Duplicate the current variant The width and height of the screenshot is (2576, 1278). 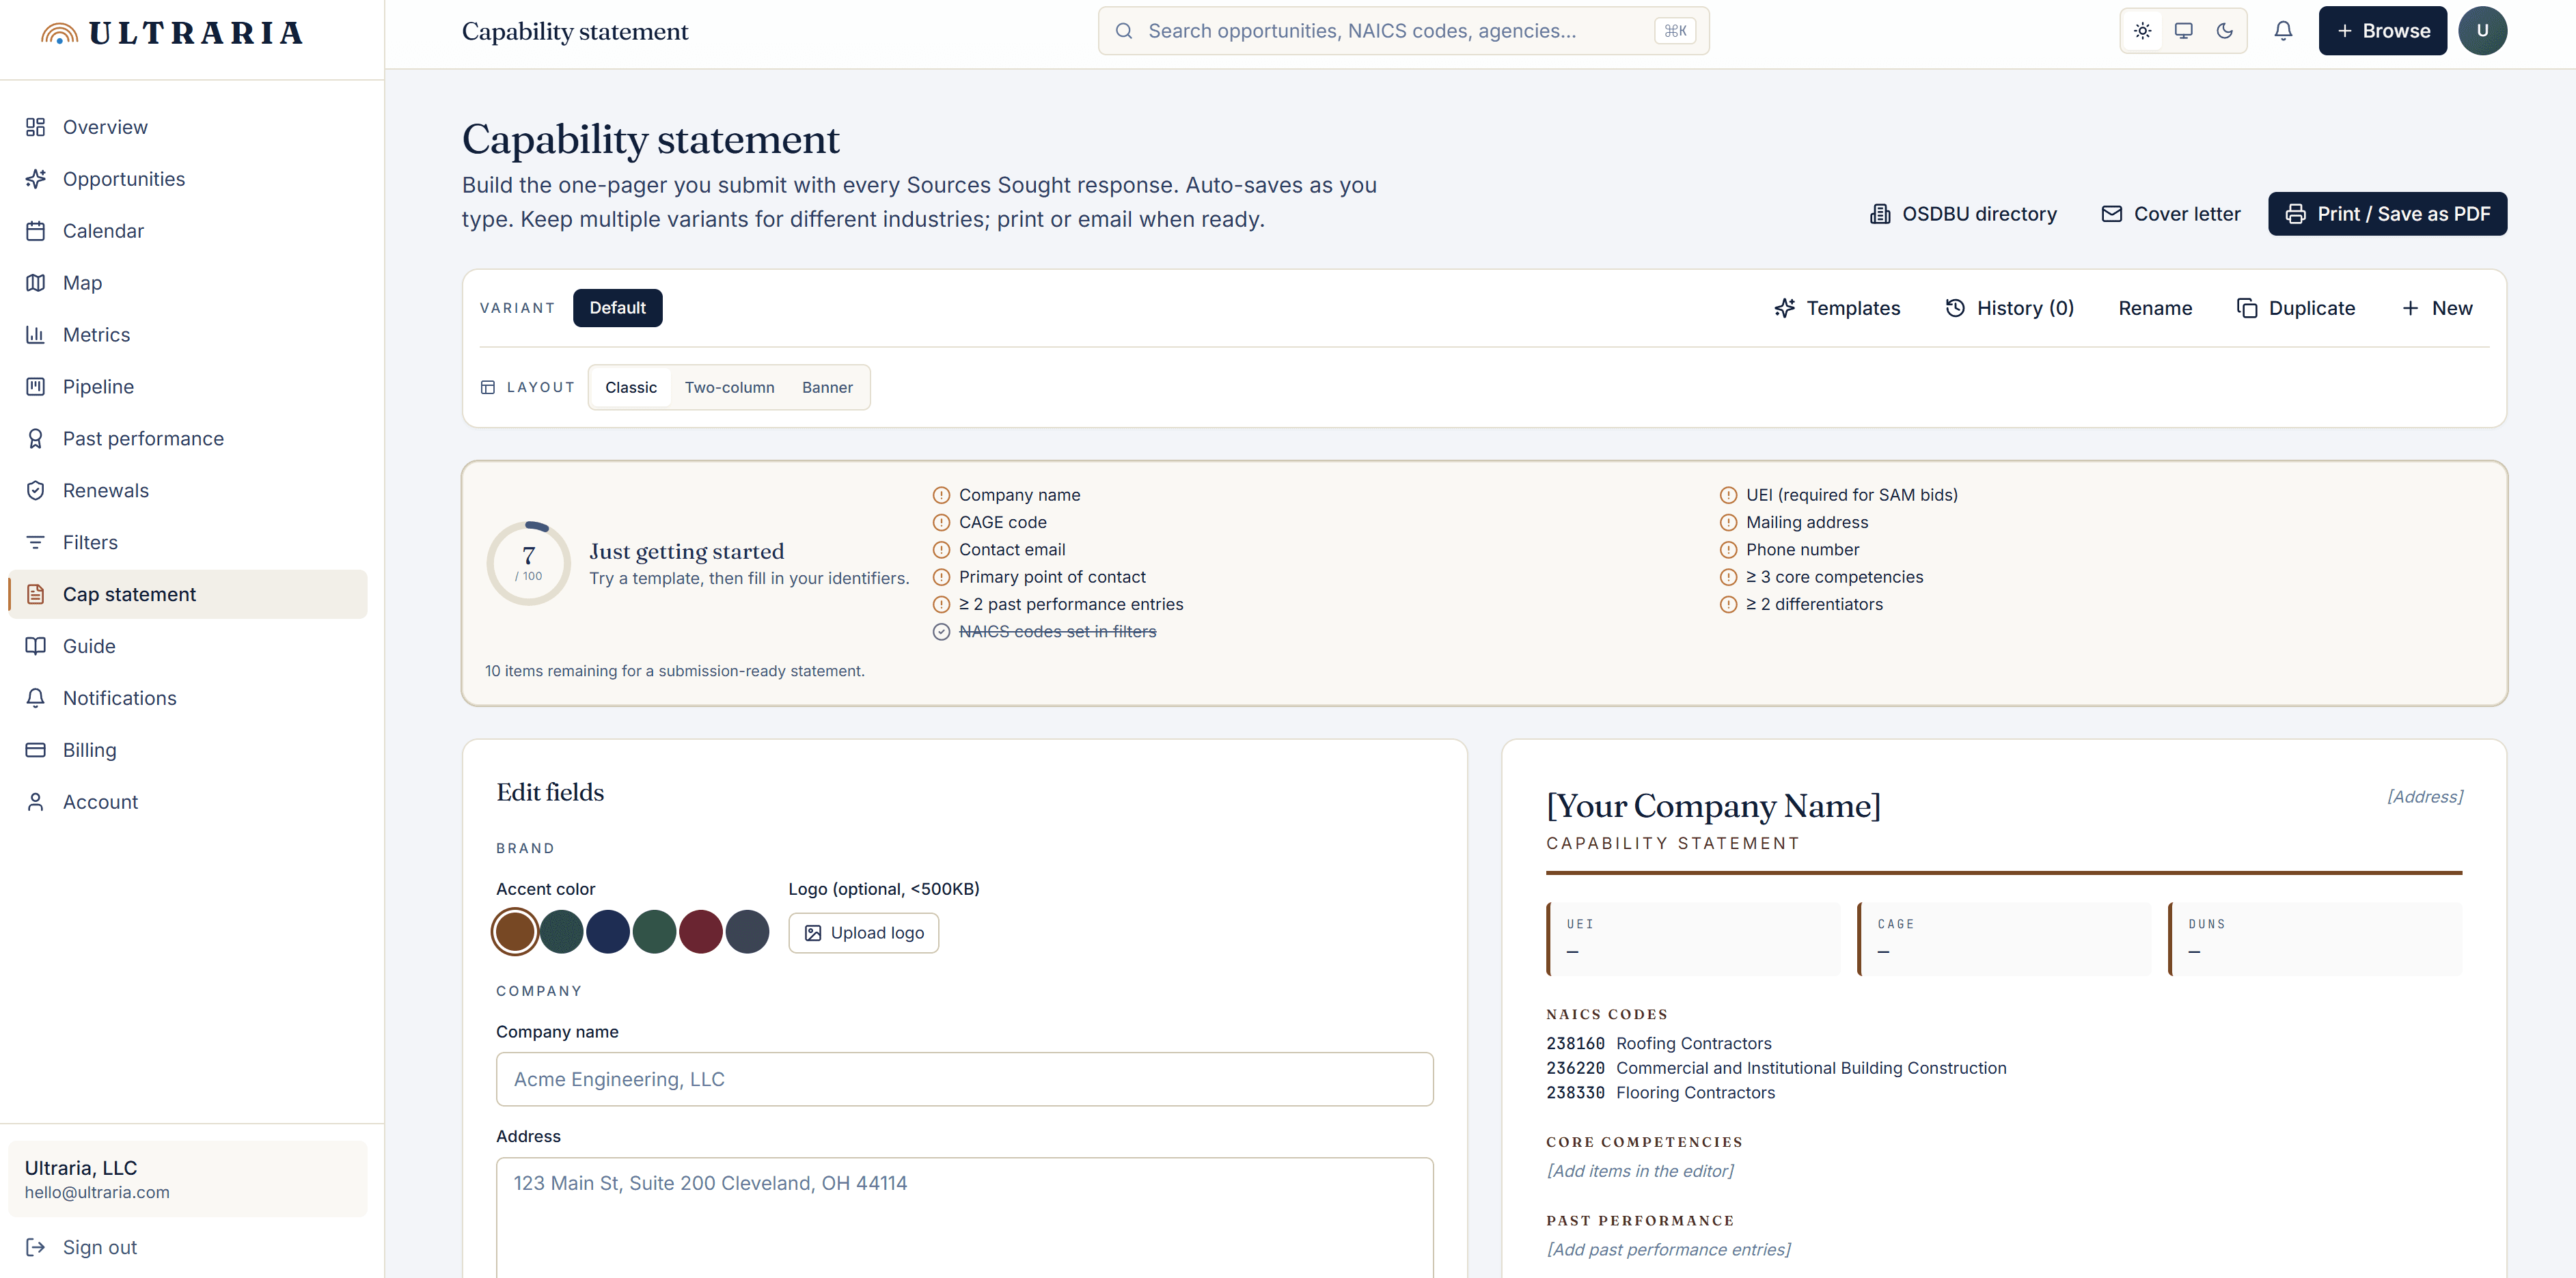tap(2296, 308)
